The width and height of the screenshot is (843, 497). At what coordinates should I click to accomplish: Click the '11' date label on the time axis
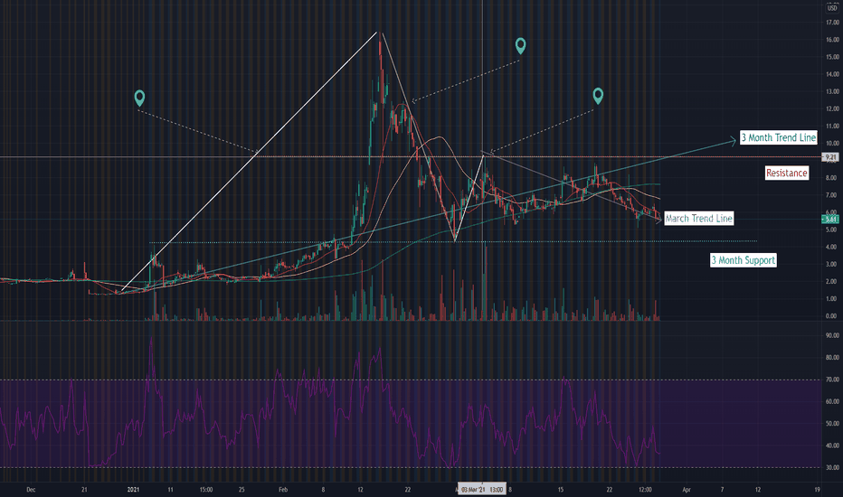click(x=170, y=490)
